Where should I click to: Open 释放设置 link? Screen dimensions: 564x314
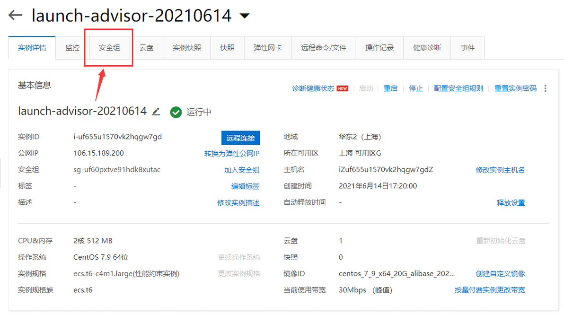click(x=511, y=203)
